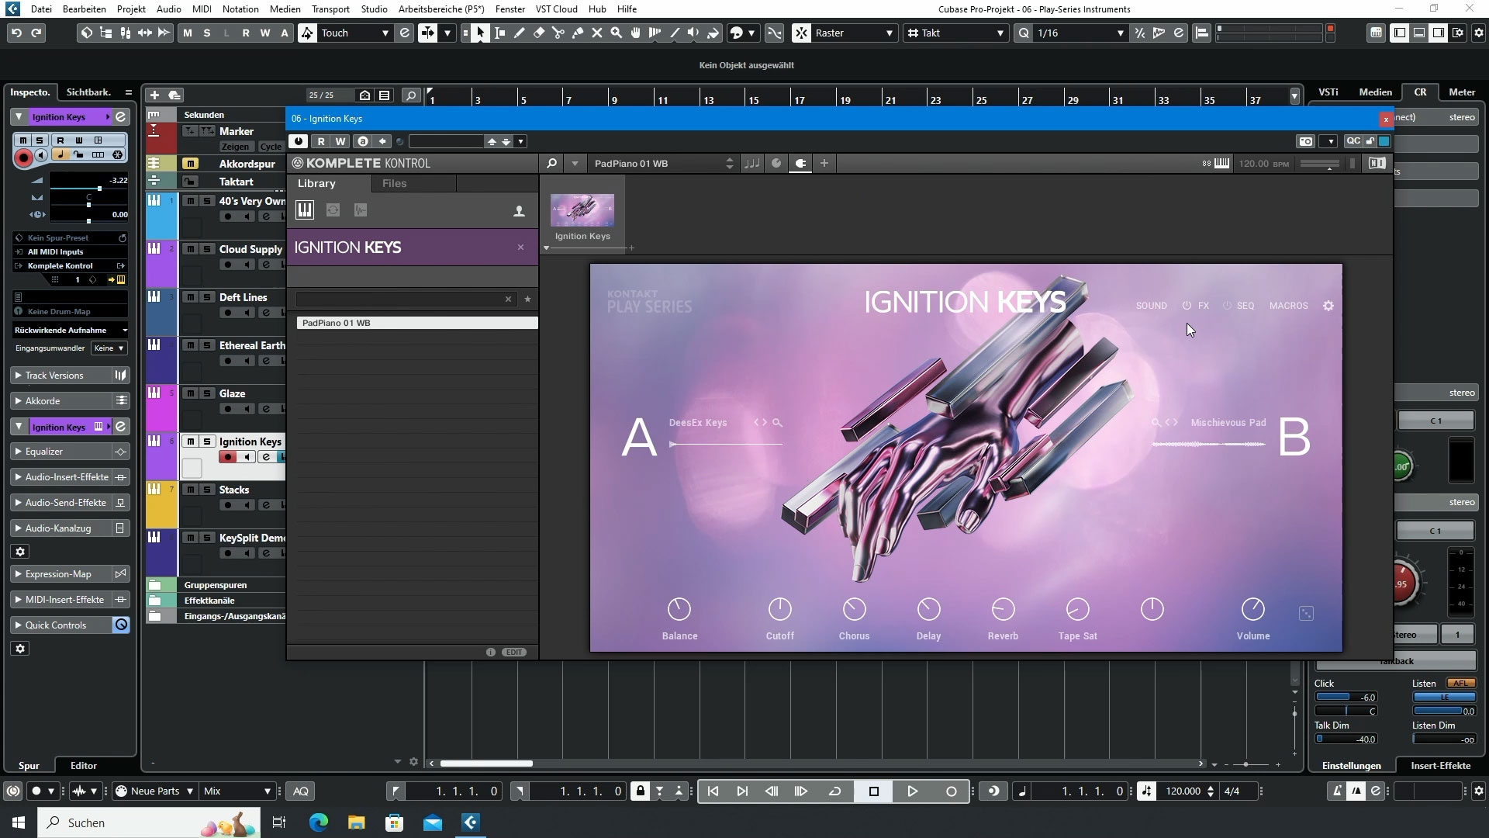Open the Eingangsumwandler Keine dropdown
Image resolution: width=1489 pixels, height=838 pixels.
[109, 348]
